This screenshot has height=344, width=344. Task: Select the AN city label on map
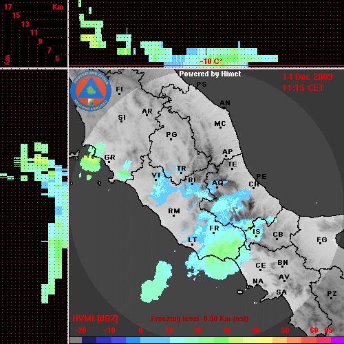(x=225, y=103)
